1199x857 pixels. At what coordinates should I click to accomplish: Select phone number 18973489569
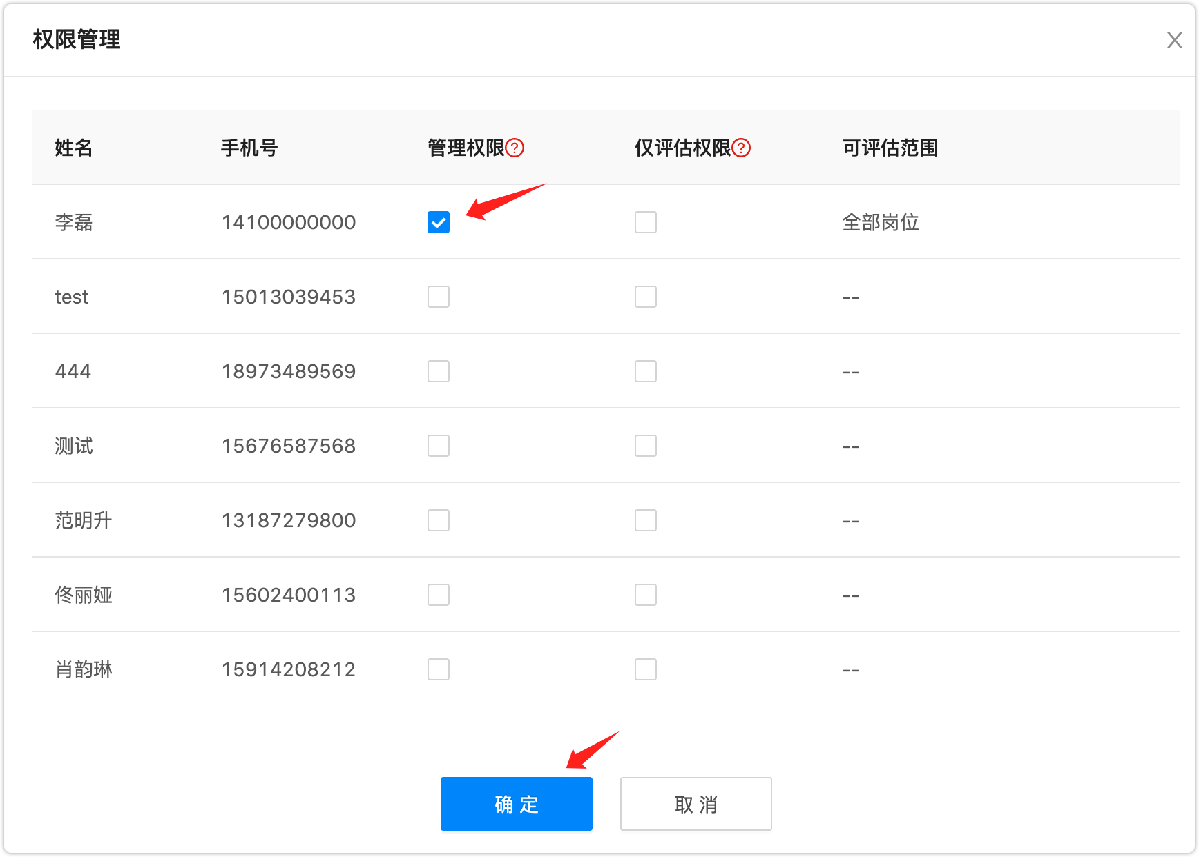click(289, 371)
